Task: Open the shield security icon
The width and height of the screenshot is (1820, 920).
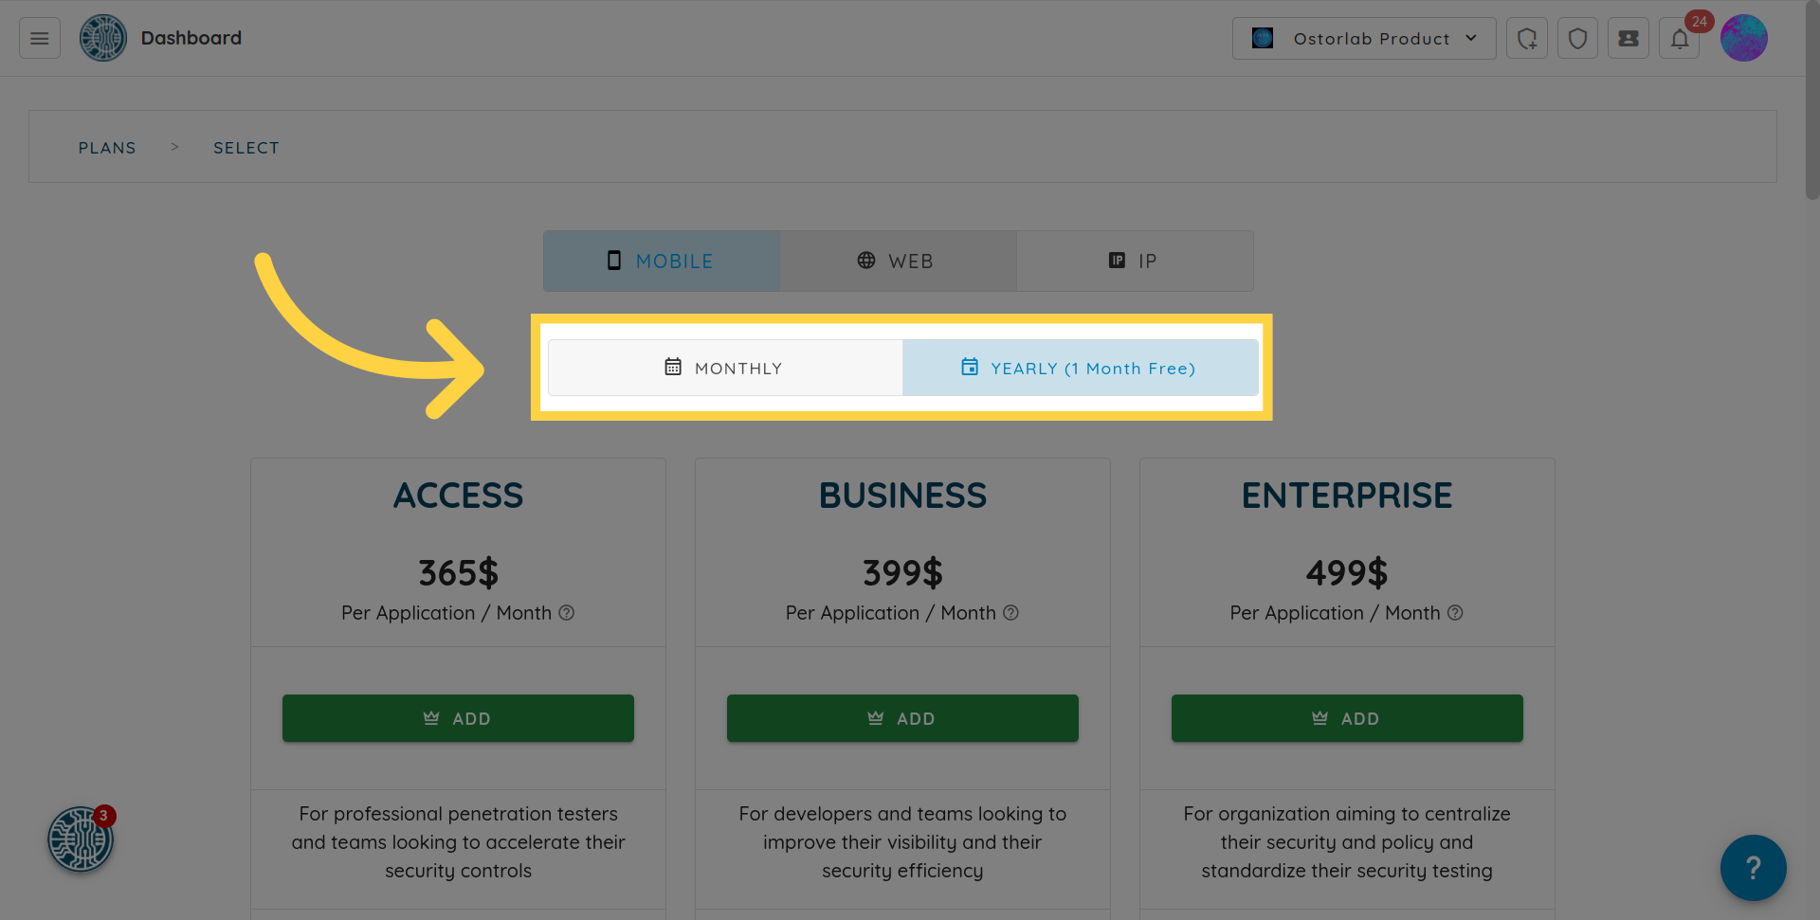Action: pos(1577,39)
